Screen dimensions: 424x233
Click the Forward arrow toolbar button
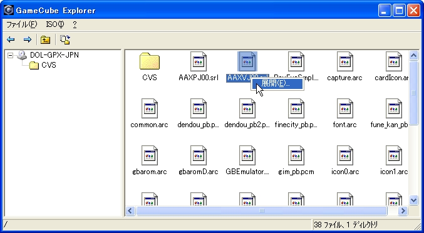click(27, 39)
